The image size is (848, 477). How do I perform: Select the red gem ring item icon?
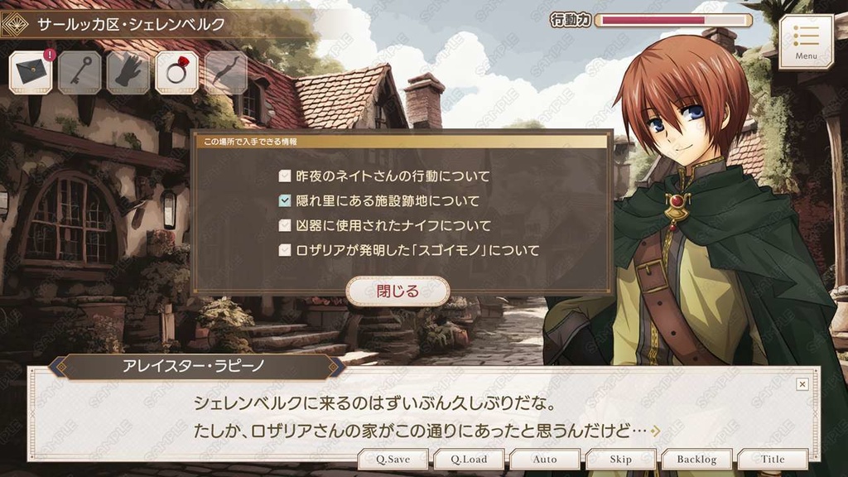pos(177,73)
